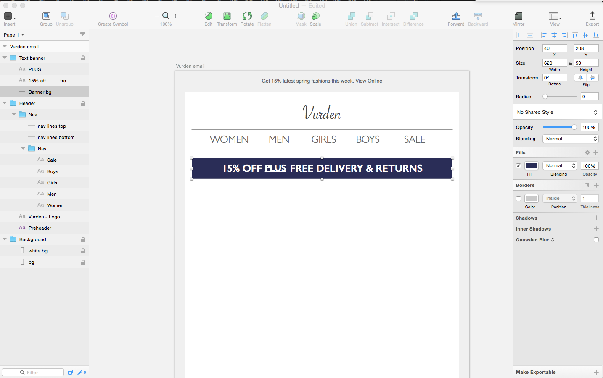Open the Blending mode dropdown
The height and width of the screenshot is (378, 603).
(571, 139)
